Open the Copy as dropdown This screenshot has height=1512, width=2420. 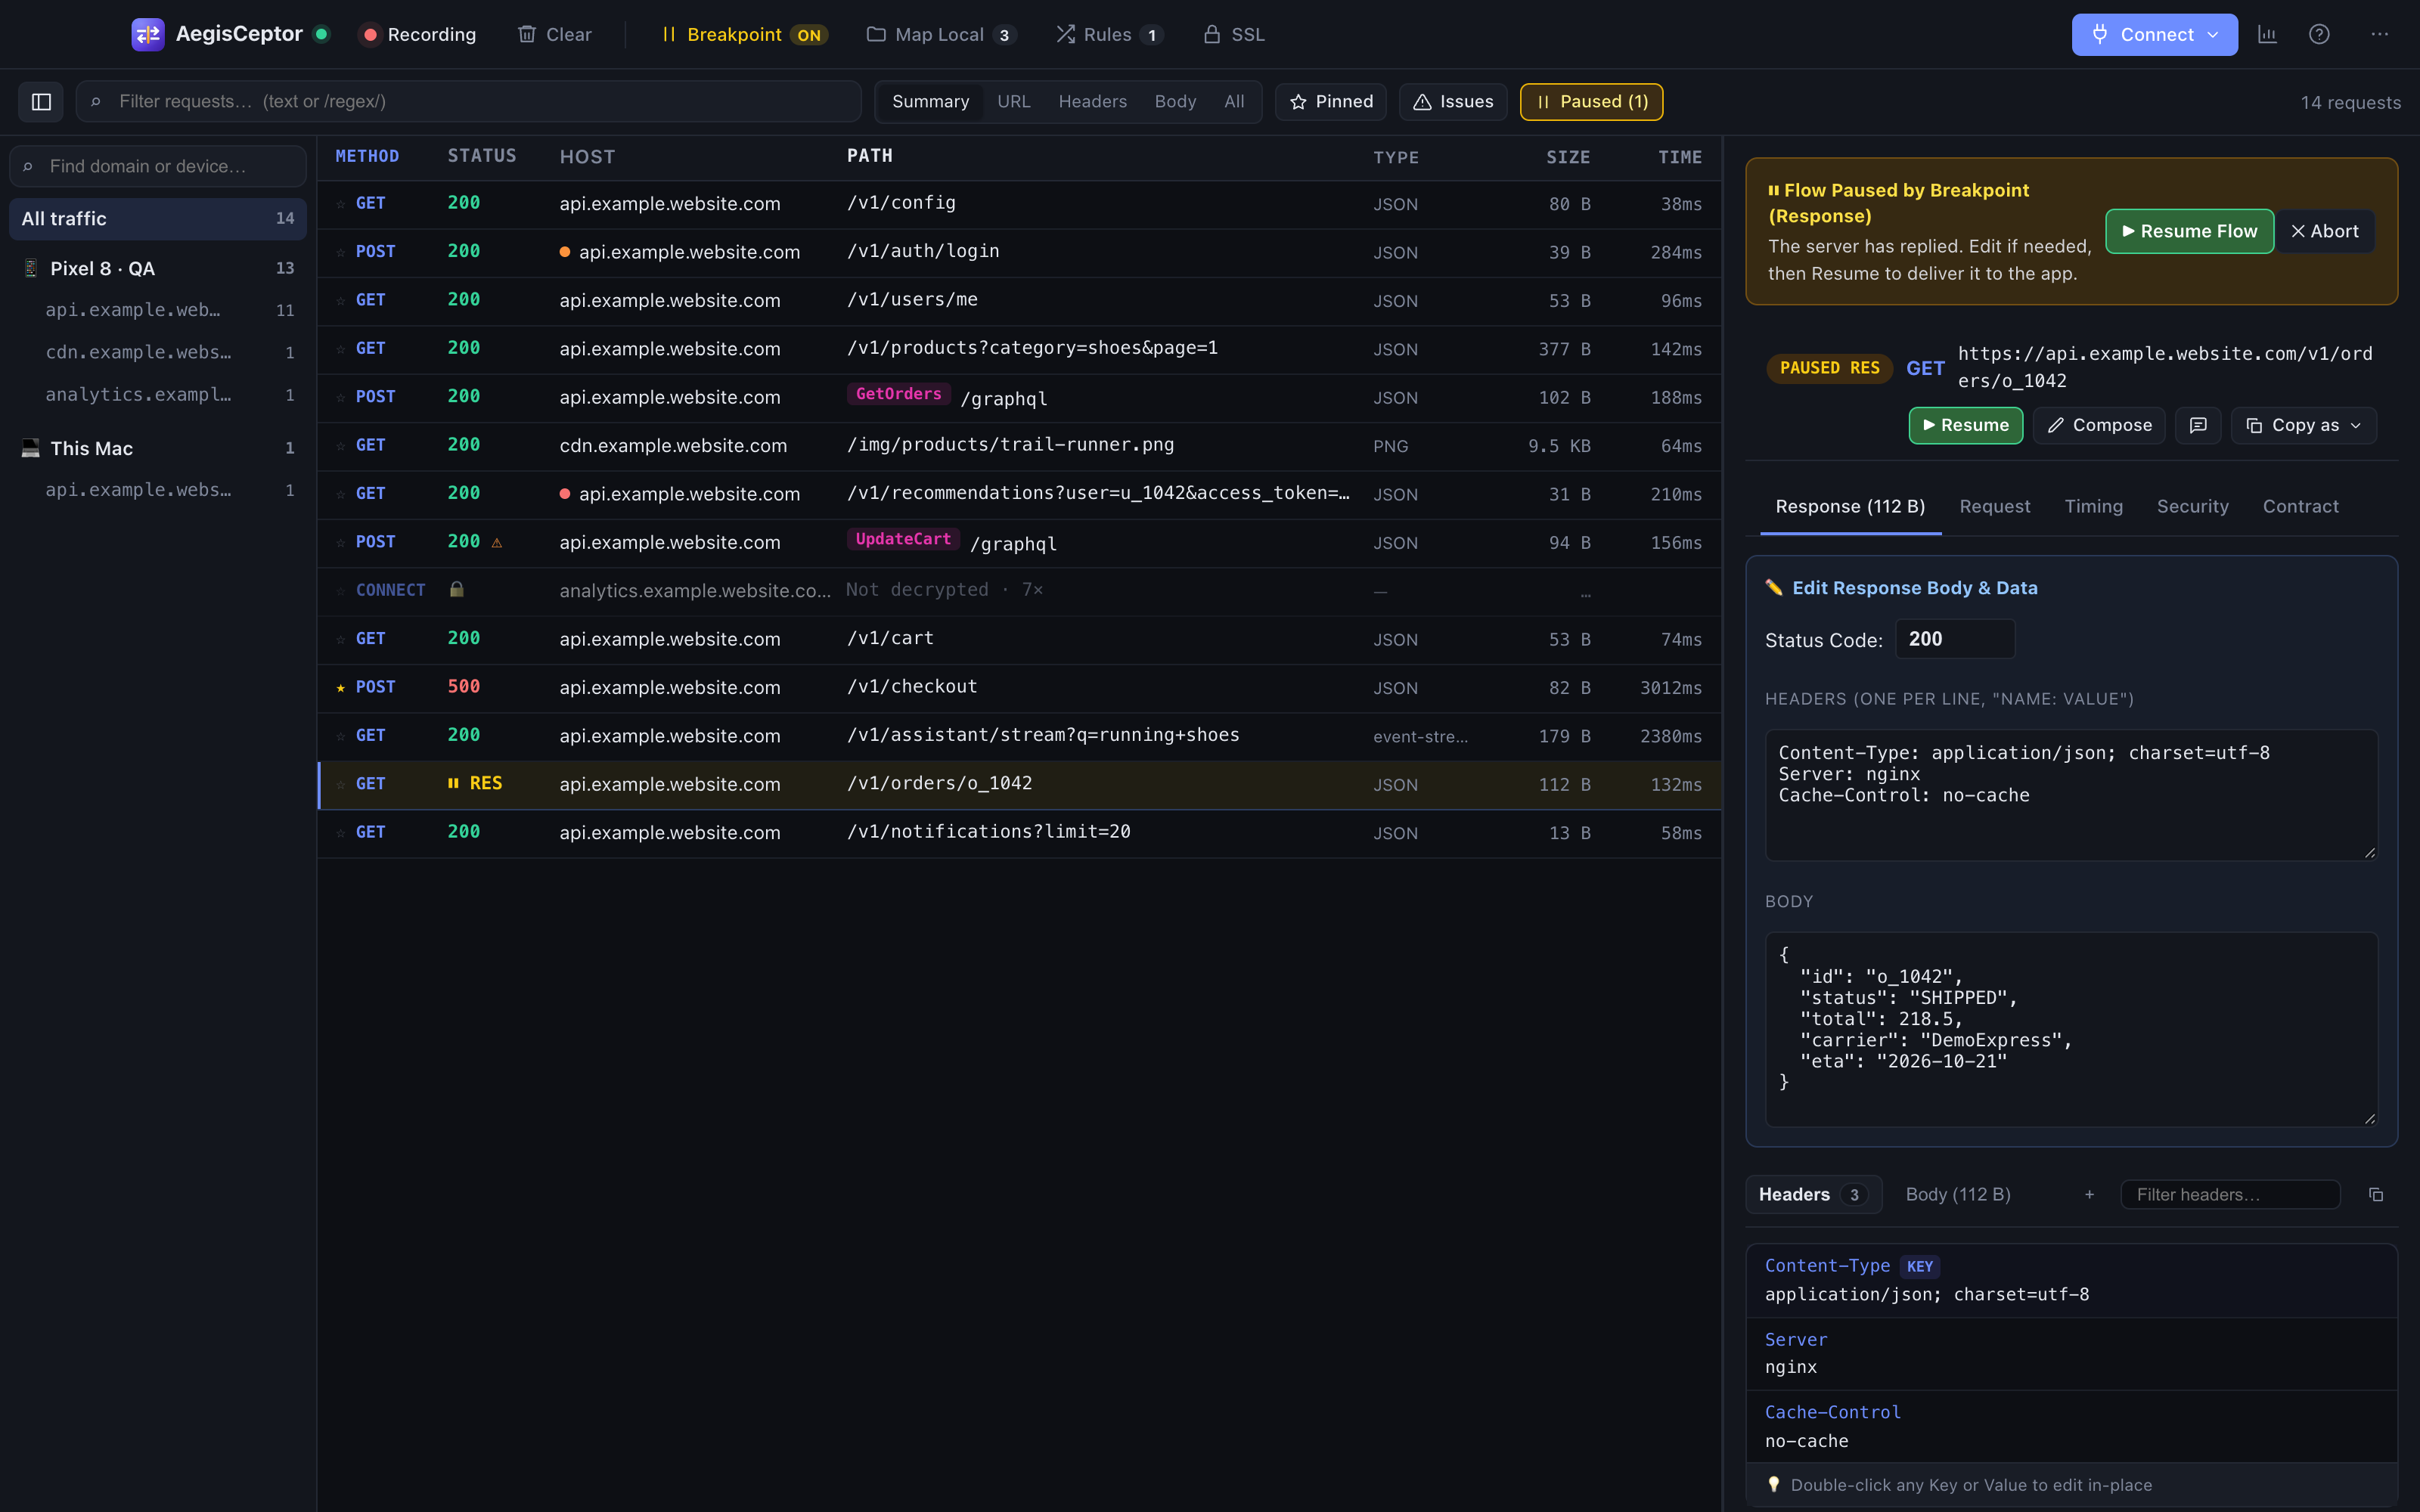(x=2303, y=425)
